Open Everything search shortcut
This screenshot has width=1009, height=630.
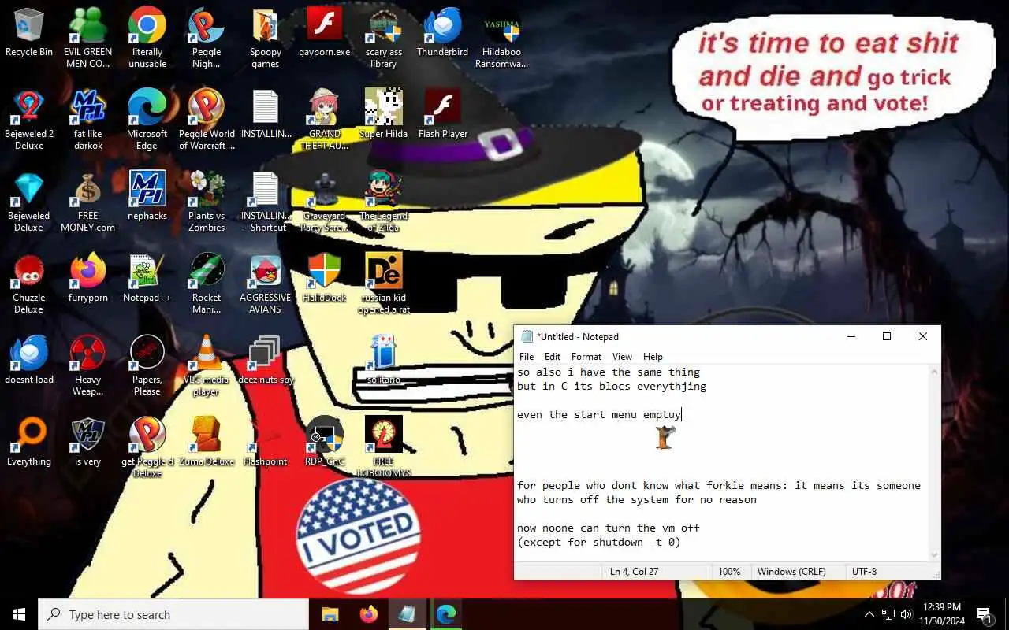(x=29, y=443)
